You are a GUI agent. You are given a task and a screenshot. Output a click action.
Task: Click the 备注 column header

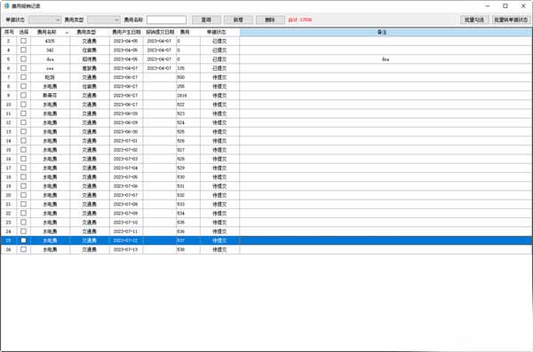pyautogui.click(x=386, y=32)
